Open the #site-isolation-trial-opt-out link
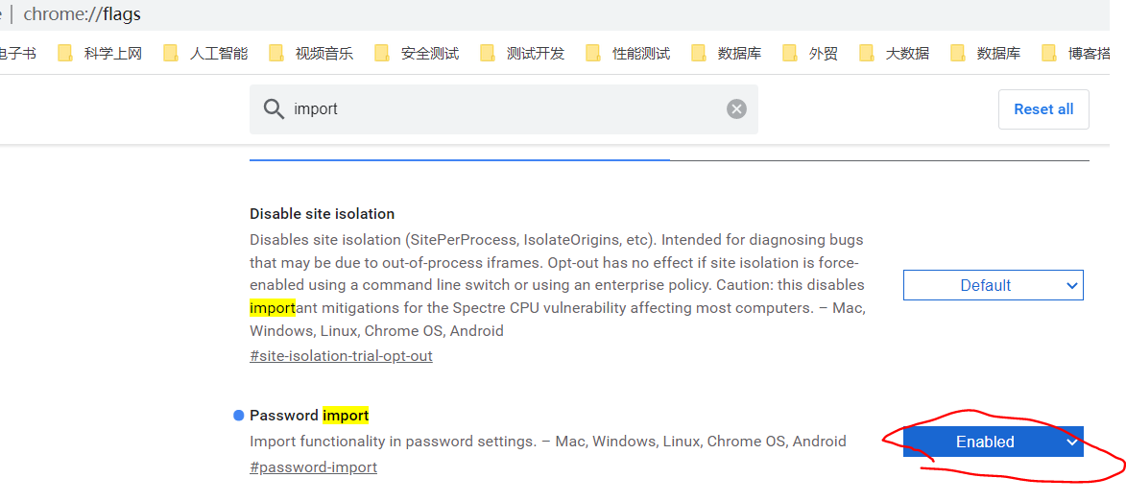This screenshot has width=1126, height=502. (341, 356)
